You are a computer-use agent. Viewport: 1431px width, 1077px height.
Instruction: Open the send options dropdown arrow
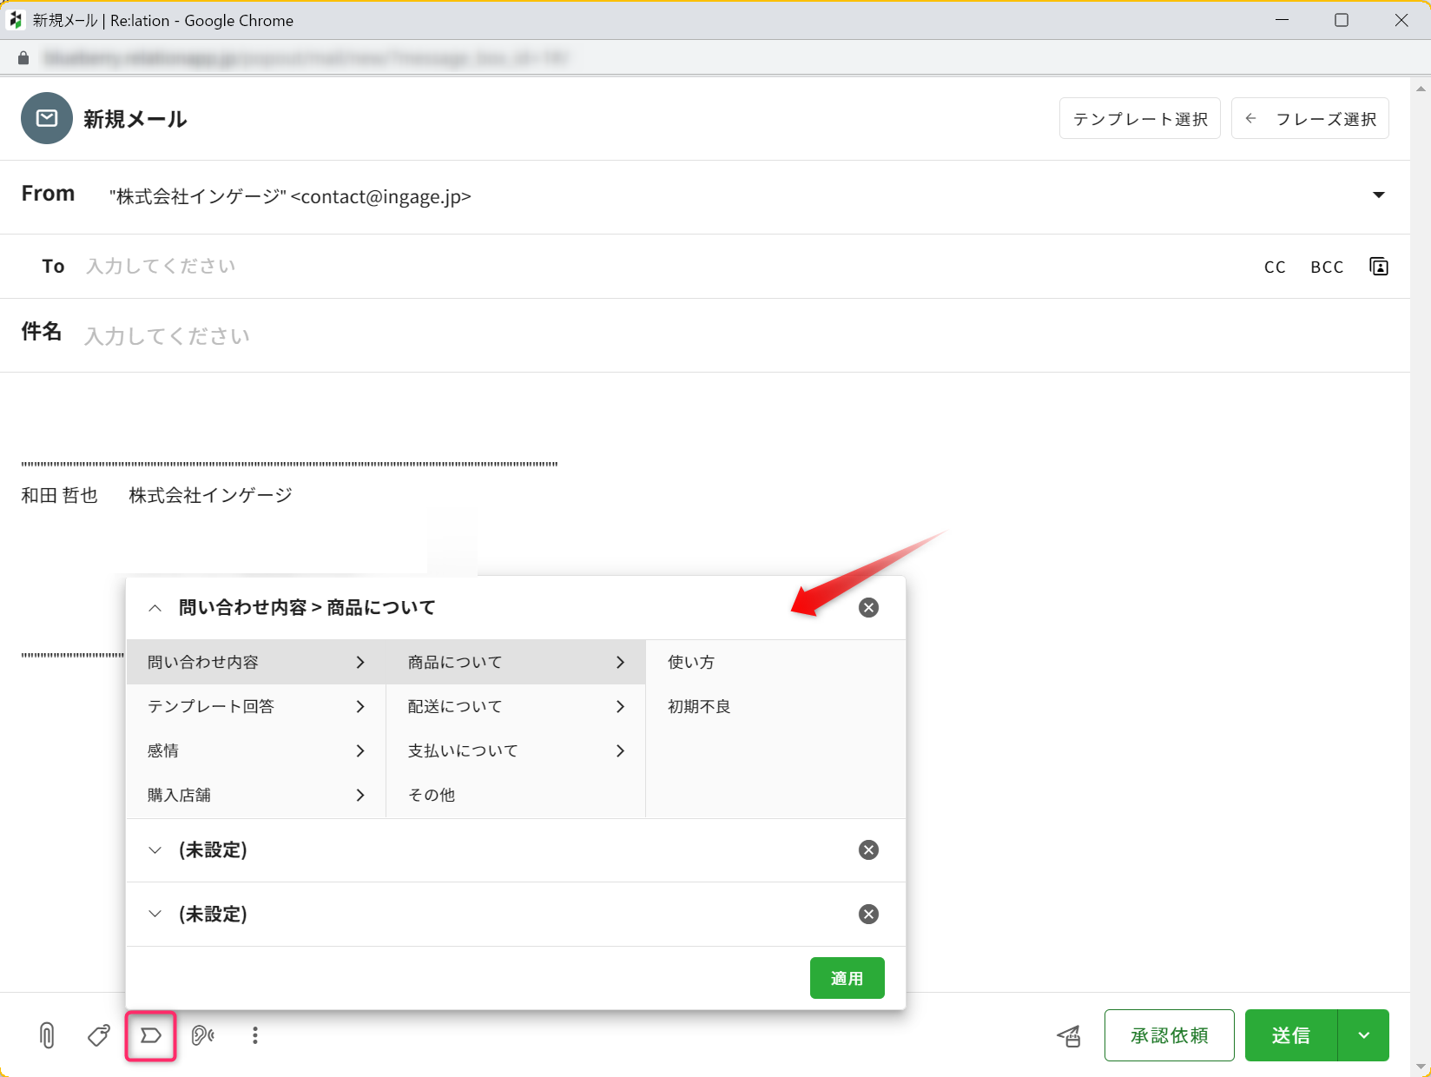(x=1363, y=1035)
